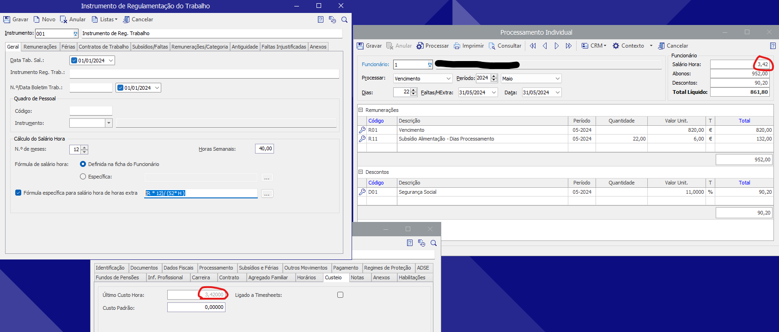Collapse the Remunerações section
The height and width of the screenshot is (332, 779).
coord(361,110)
